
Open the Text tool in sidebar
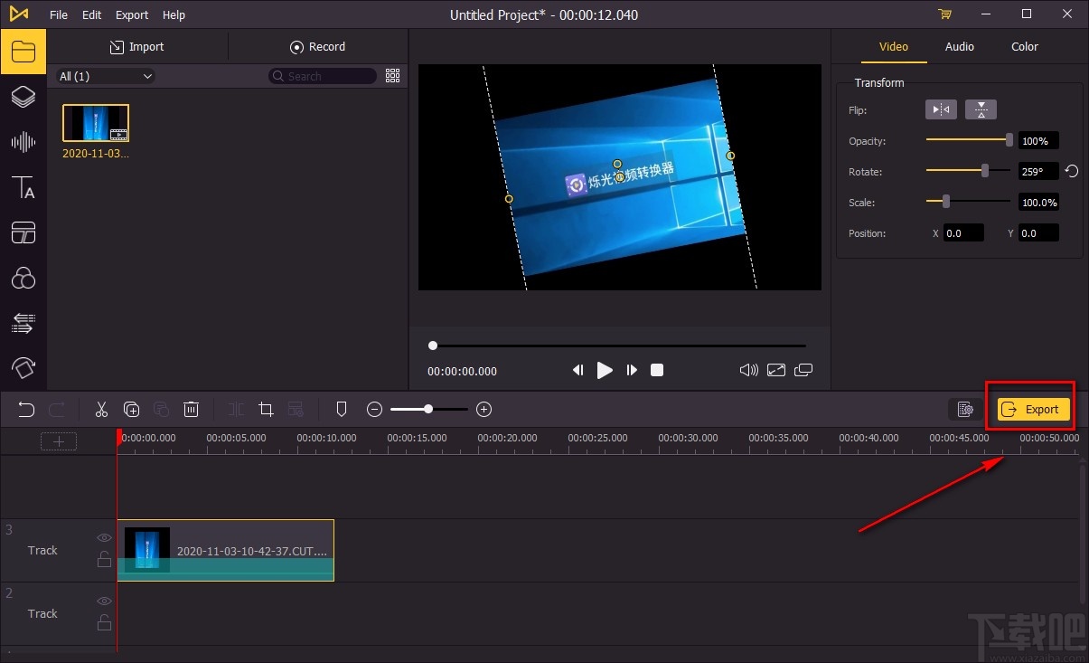point(23,187)
